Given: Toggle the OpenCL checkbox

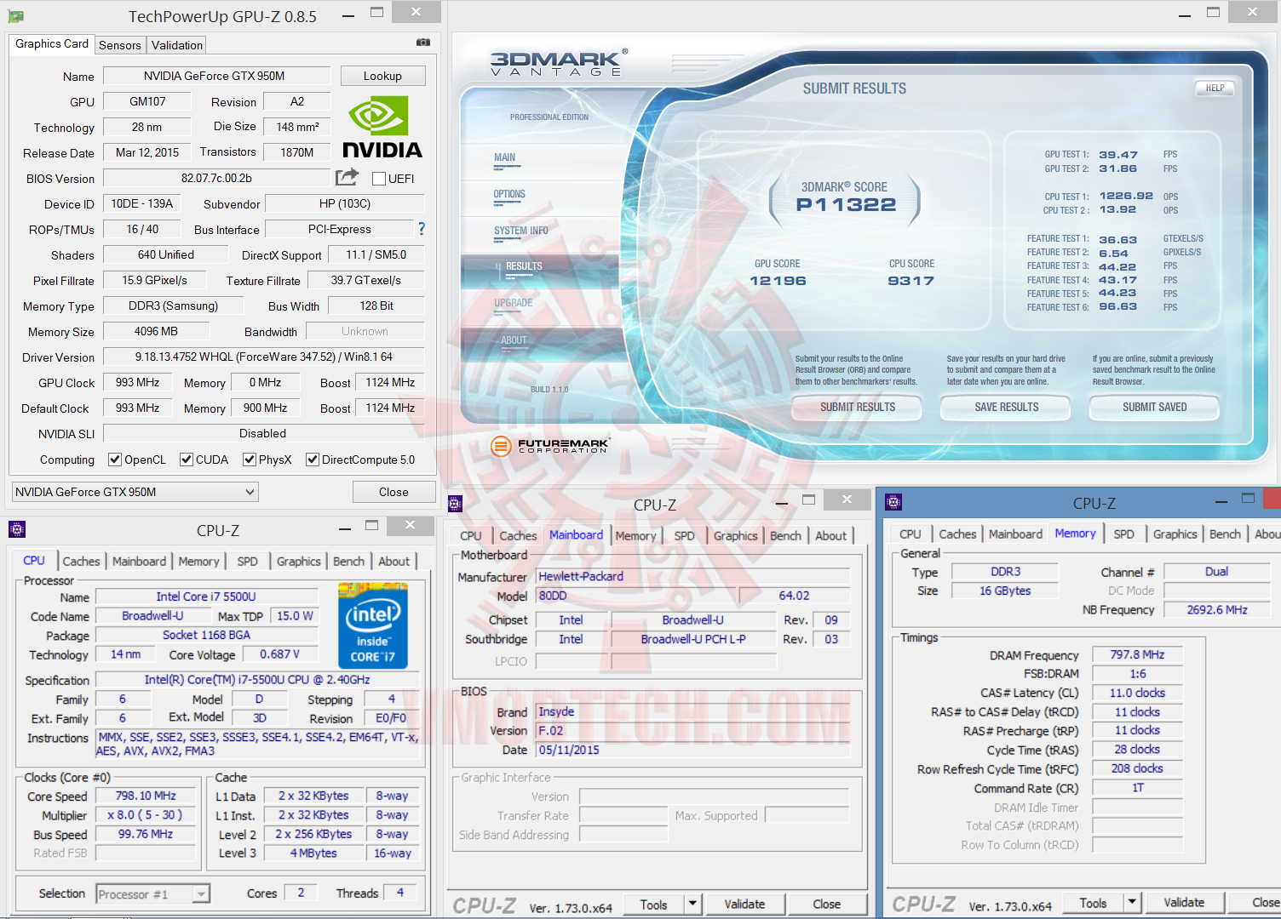Looking at the screenshot, I should [115, 459].
